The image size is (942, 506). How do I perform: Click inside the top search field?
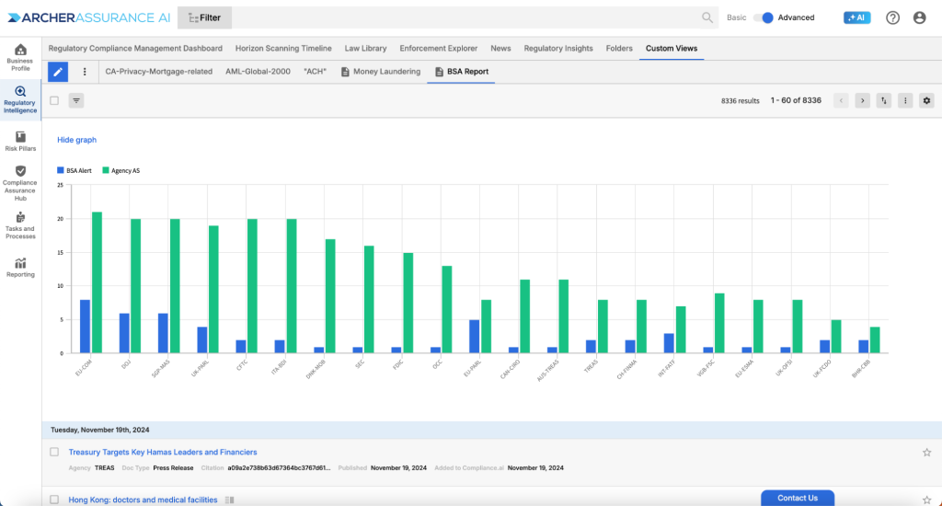465,17
